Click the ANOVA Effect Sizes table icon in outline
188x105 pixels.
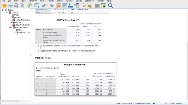click(x=14, y=25)
